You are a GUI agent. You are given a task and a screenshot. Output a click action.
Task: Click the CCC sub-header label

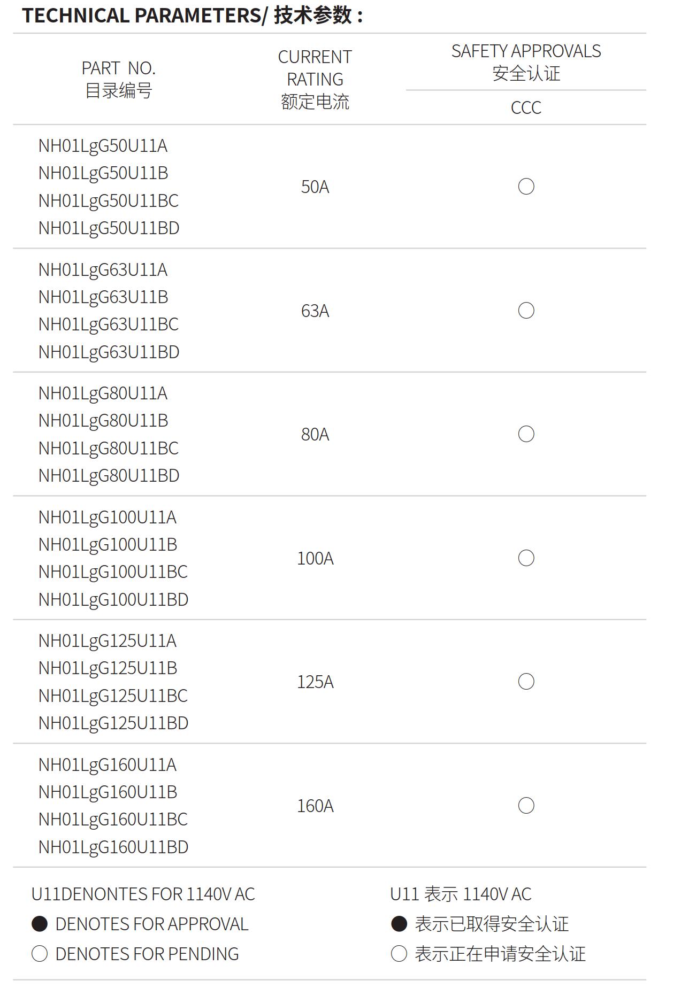[x=526, y=108]
